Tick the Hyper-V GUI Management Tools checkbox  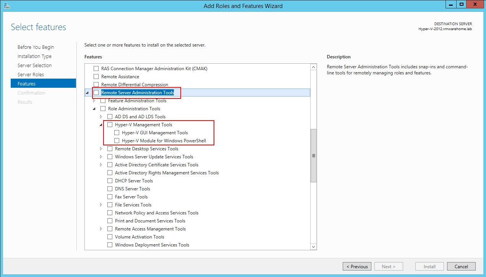point(117,133)
